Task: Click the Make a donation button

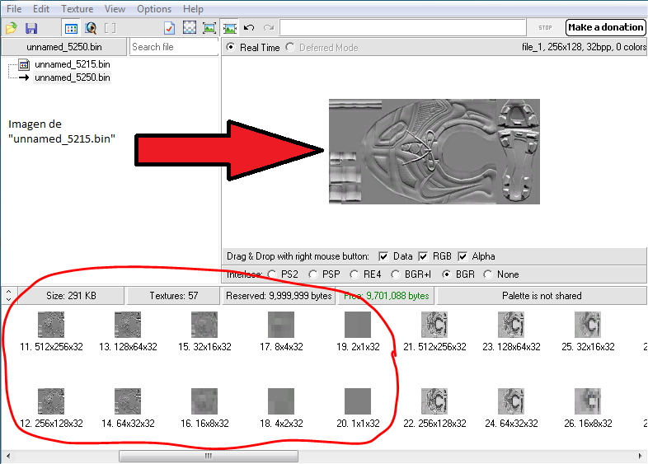Action: [x=605, y=27]
